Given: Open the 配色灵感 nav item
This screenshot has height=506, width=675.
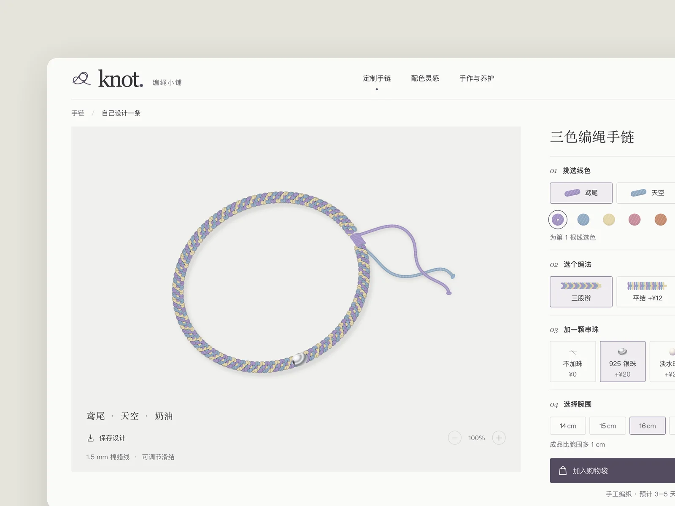Looking at the screenshot, I should 425,78.
